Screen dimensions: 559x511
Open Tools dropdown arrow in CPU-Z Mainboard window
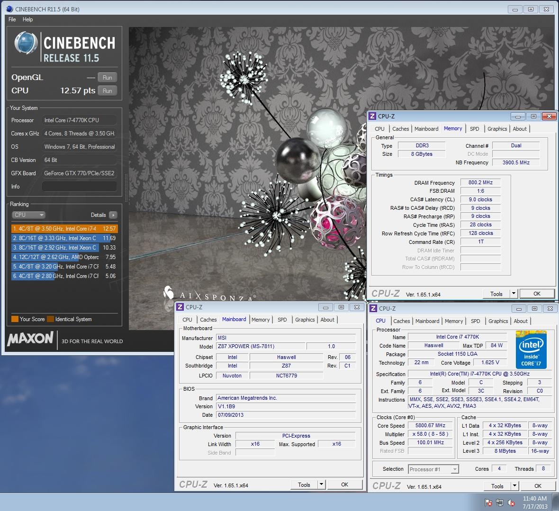tap(321, 484)
